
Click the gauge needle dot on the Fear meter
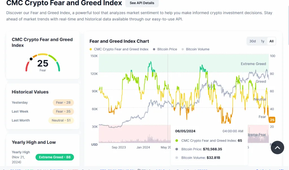pyautogui.click(x=31, y=59)
